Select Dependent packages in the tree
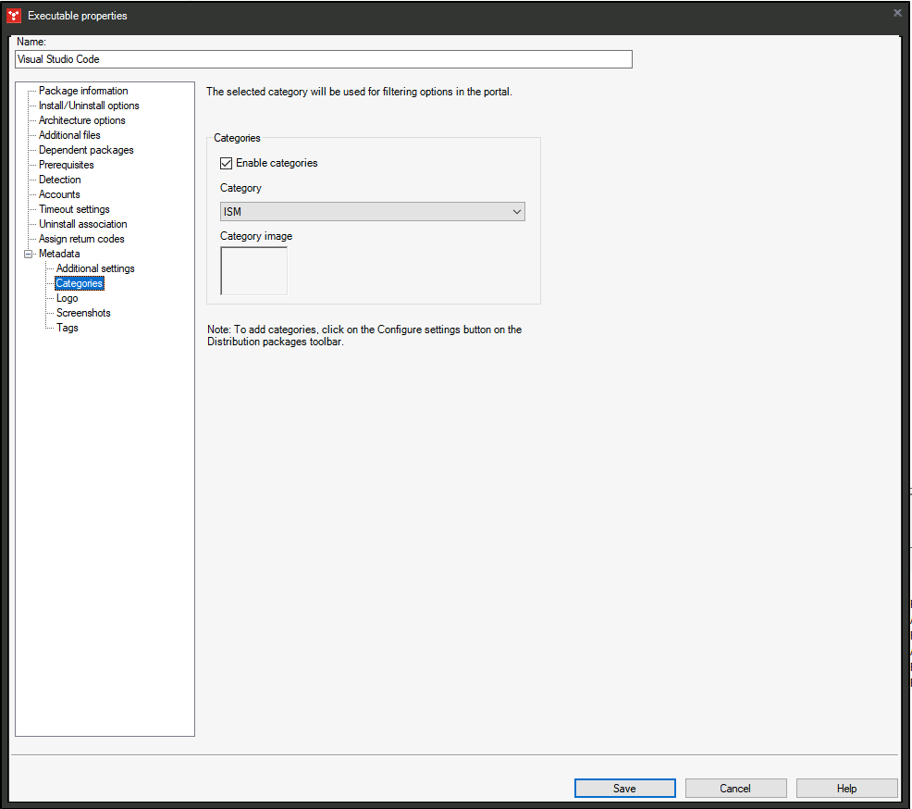This screenshot has width=912, height=809. click(86, 150)
